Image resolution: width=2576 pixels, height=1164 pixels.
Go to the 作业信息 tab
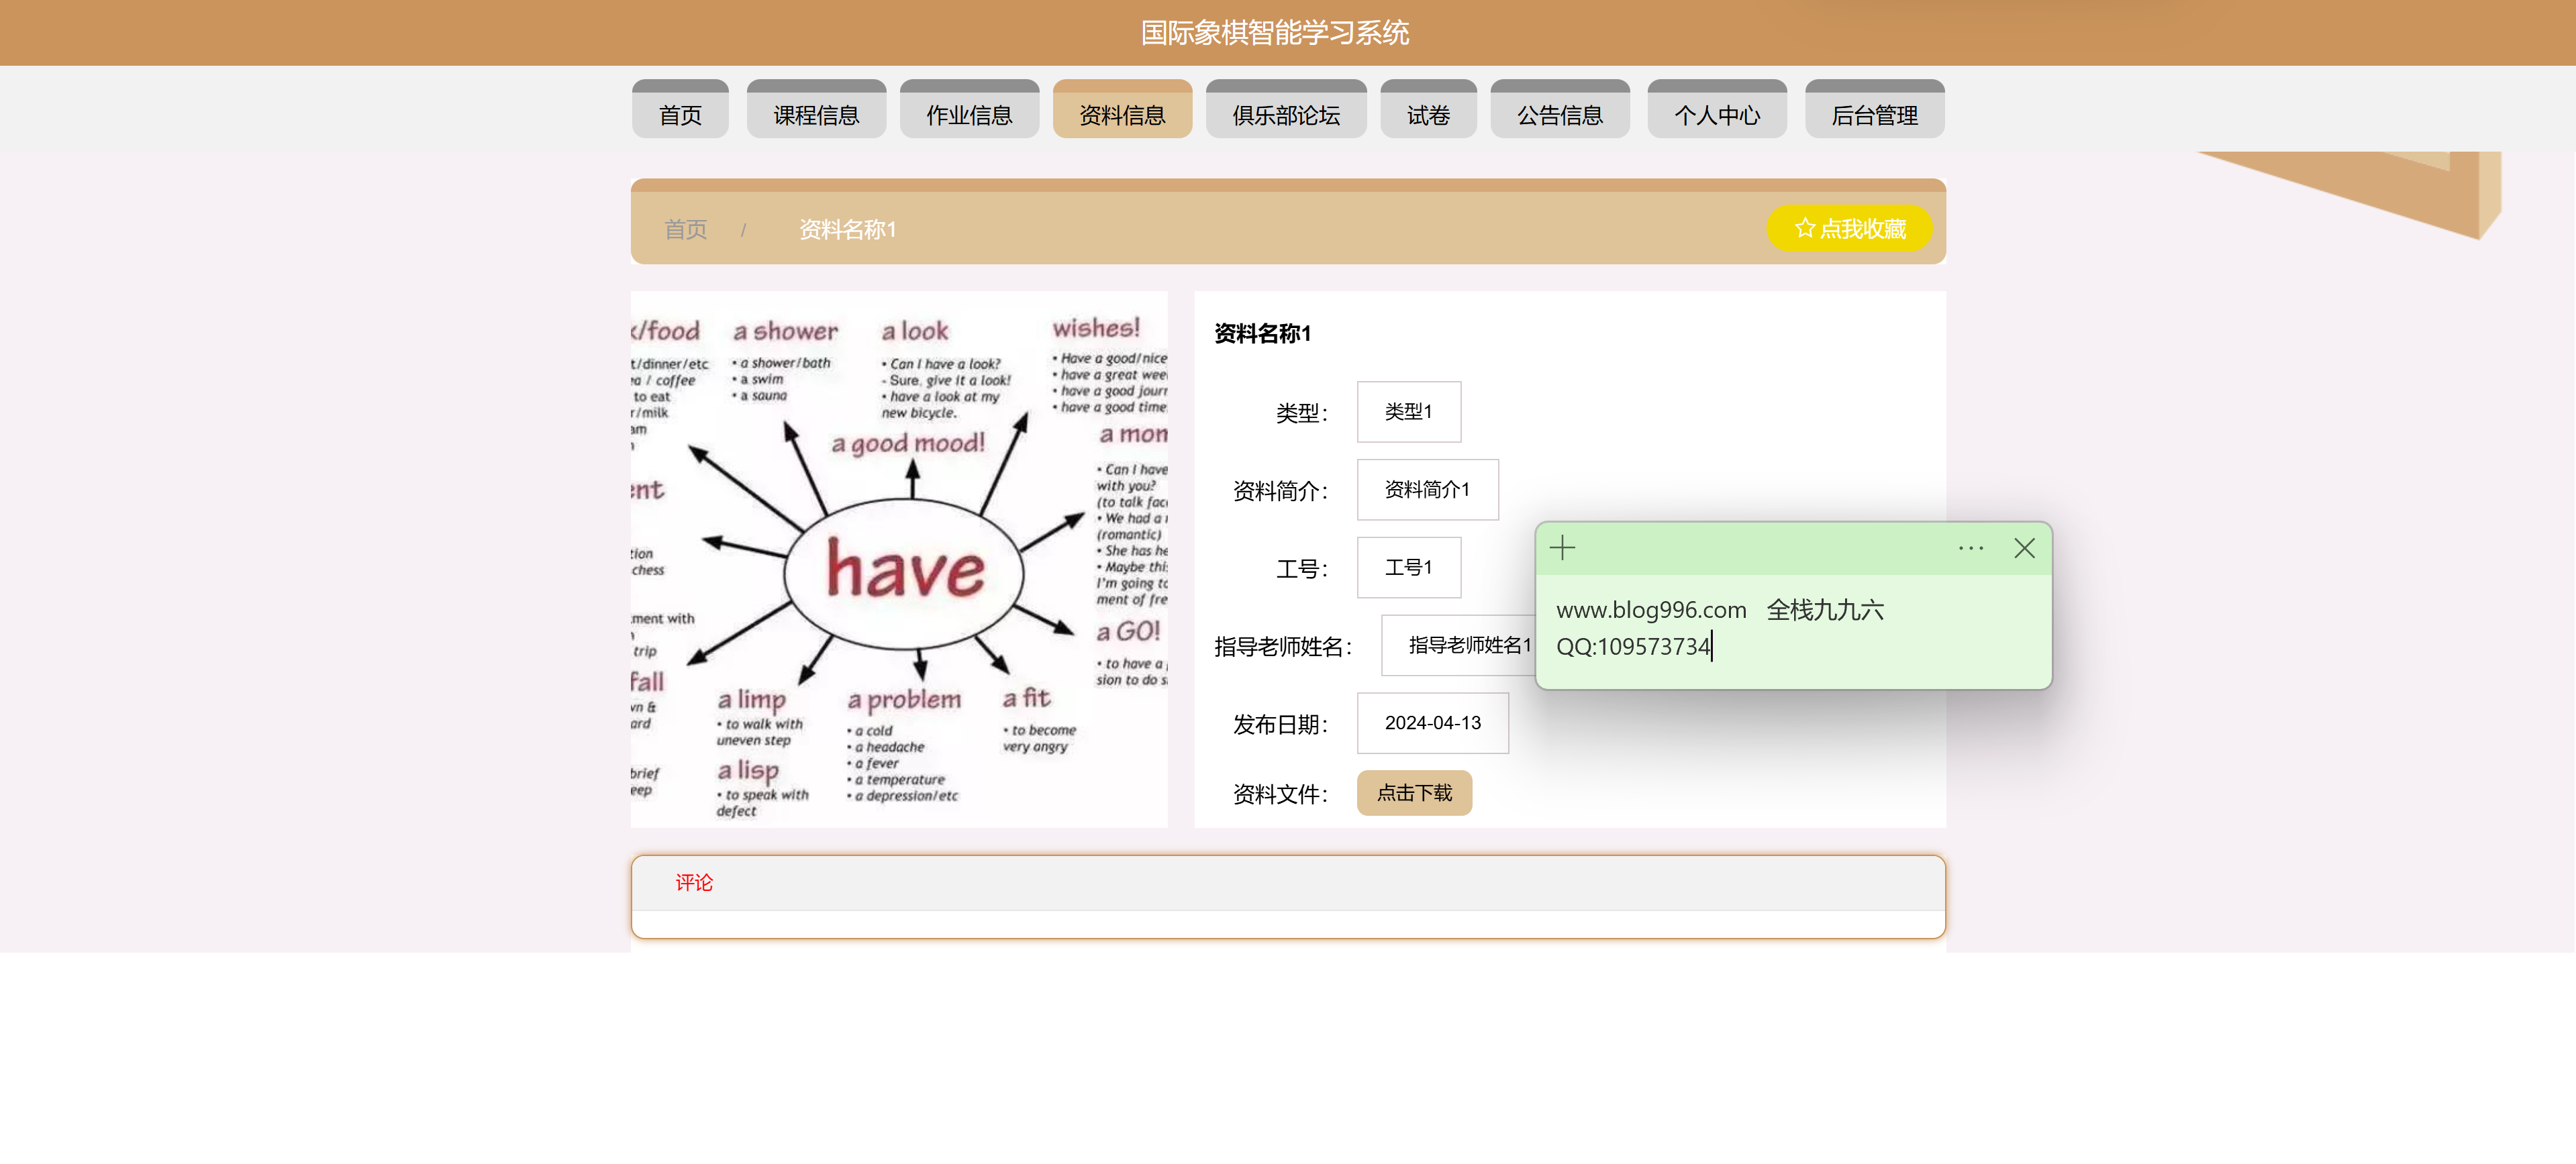pos(968,114)
